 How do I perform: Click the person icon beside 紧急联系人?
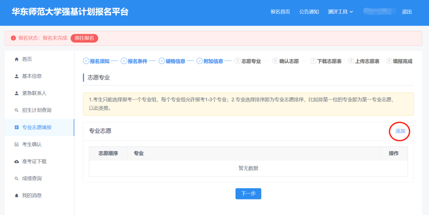point(17,93)
